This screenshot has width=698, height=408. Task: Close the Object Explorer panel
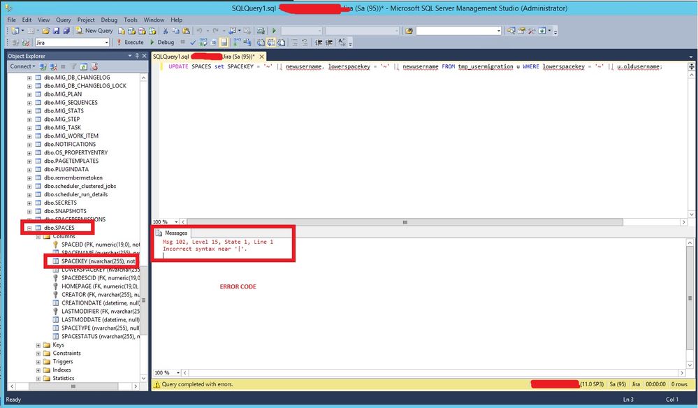click(x=144, y=56)
